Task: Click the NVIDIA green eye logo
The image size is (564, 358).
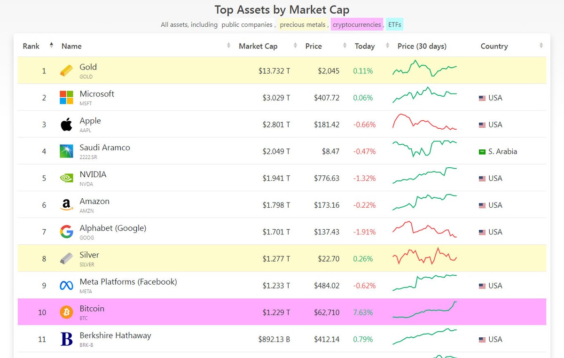Action: point(66,178)
